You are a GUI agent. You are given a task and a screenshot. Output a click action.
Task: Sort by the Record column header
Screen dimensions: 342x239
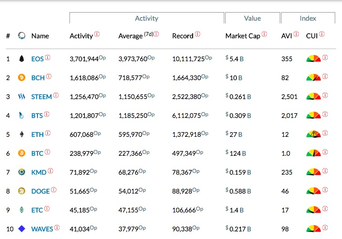(x=183, y=36)
